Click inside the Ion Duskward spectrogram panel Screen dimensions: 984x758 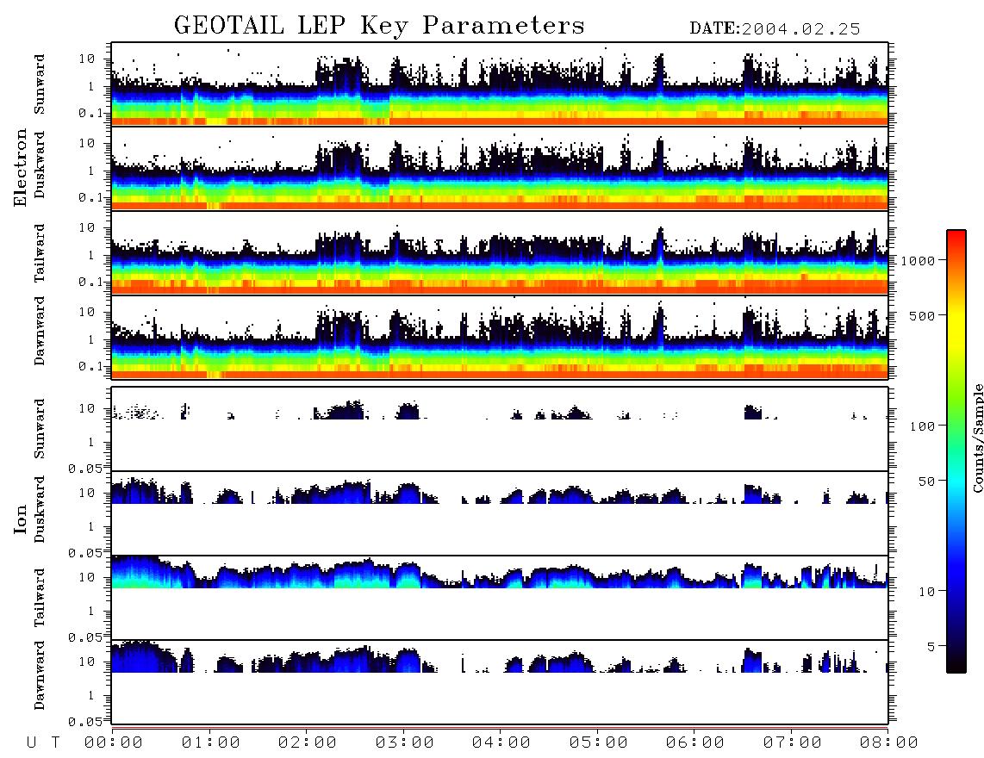point(500,513)
